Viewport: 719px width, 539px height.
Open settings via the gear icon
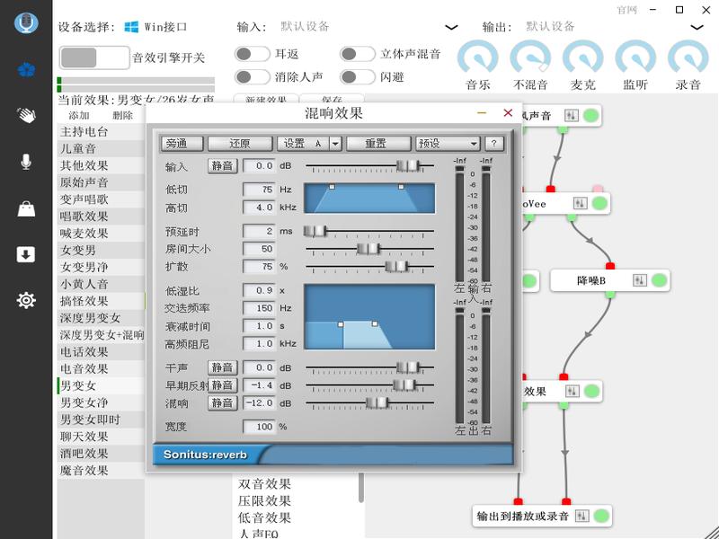pyautogui.click(x=26, y=300)
